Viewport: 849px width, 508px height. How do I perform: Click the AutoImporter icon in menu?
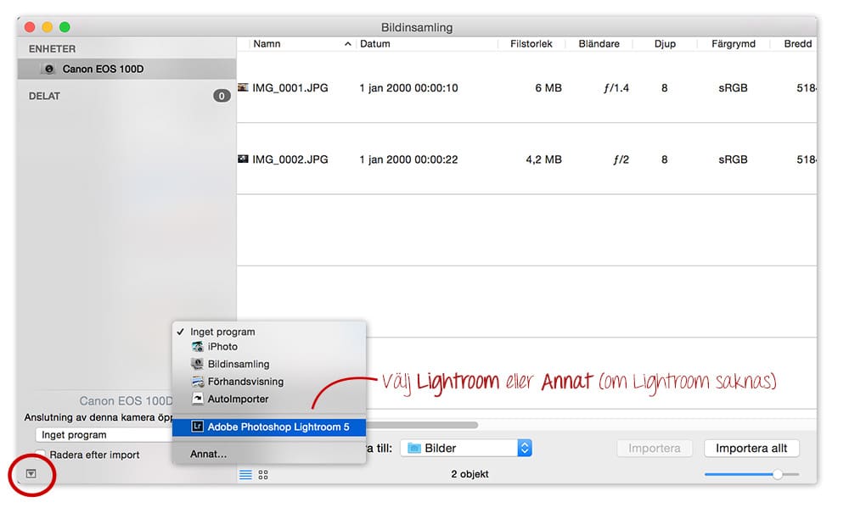coord(198,399)
